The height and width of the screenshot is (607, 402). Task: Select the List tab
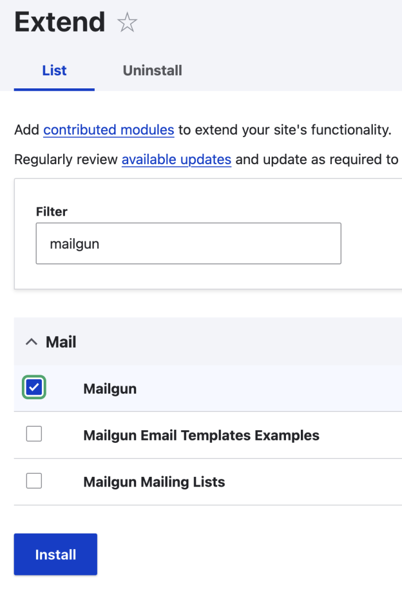53,70
